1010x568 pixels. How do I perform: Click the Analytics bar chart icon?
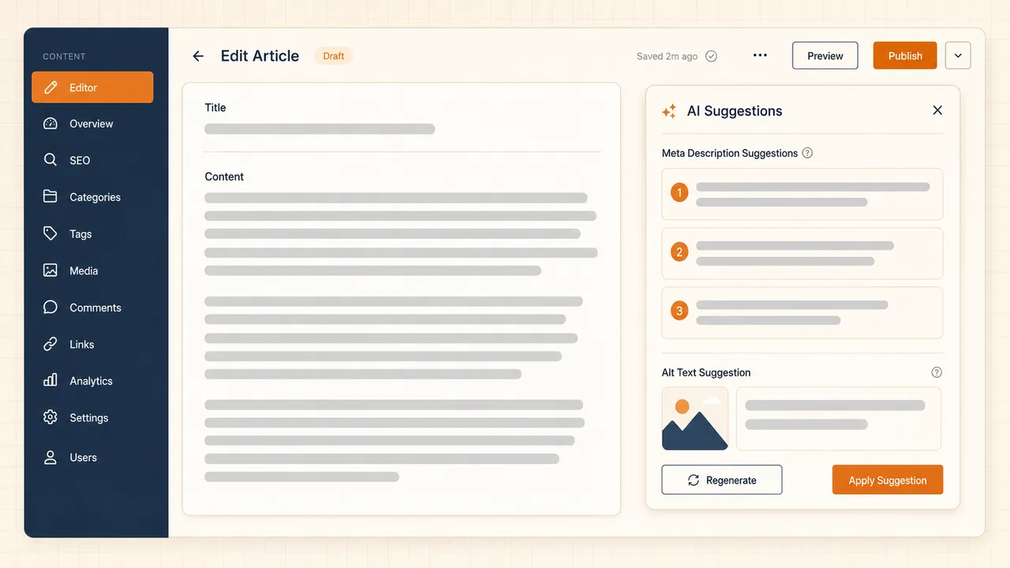coord(50,380)
